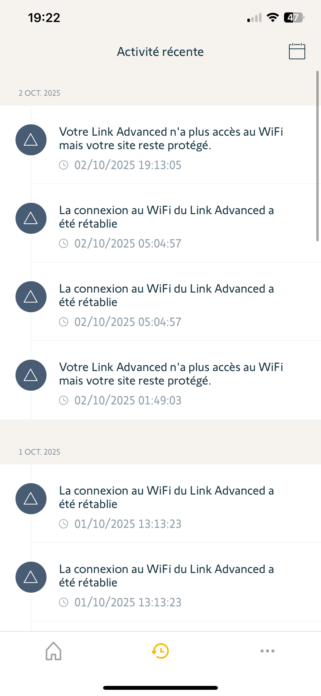
Task: Click the timestamp 02/10/2025 01:49:03
Action: 128,400
